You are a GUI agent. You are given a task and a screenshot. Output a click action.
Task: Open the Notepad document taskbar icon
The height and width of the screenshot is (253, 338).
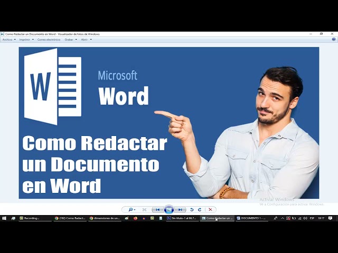[x=161, y=218]
